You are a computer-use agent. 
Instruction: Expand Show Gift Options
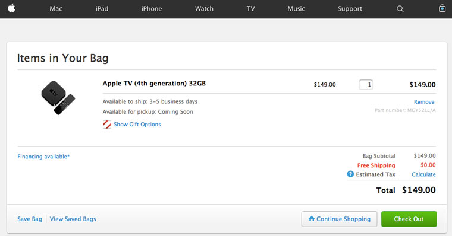click(x=137, y=125)
